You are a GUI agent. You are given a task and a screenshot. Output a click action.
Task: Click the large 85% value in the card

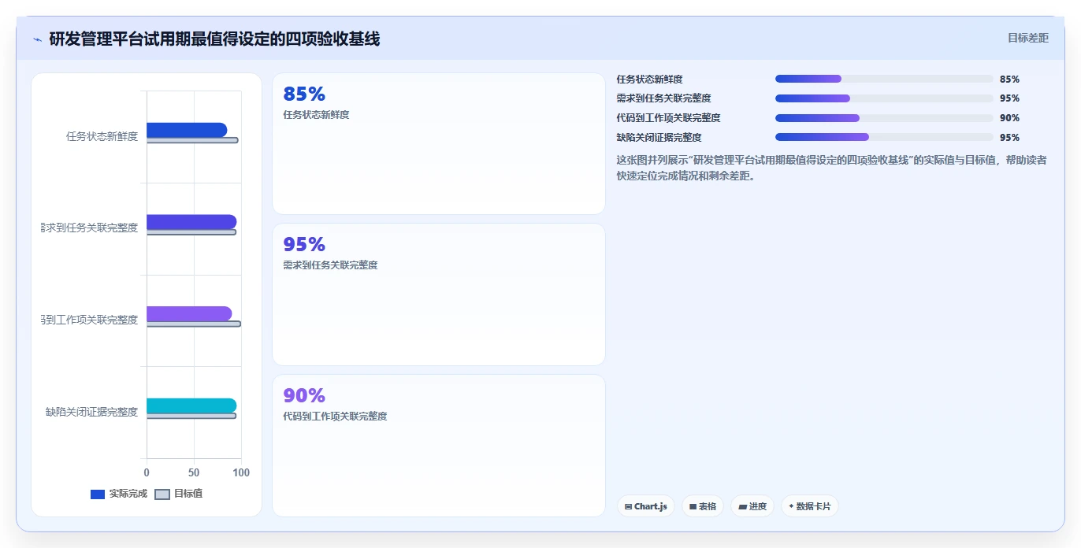[304, 94]
